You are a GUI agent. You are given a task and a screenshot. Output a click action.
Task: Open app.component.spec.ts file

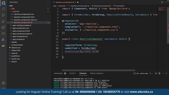pos(22,34)
